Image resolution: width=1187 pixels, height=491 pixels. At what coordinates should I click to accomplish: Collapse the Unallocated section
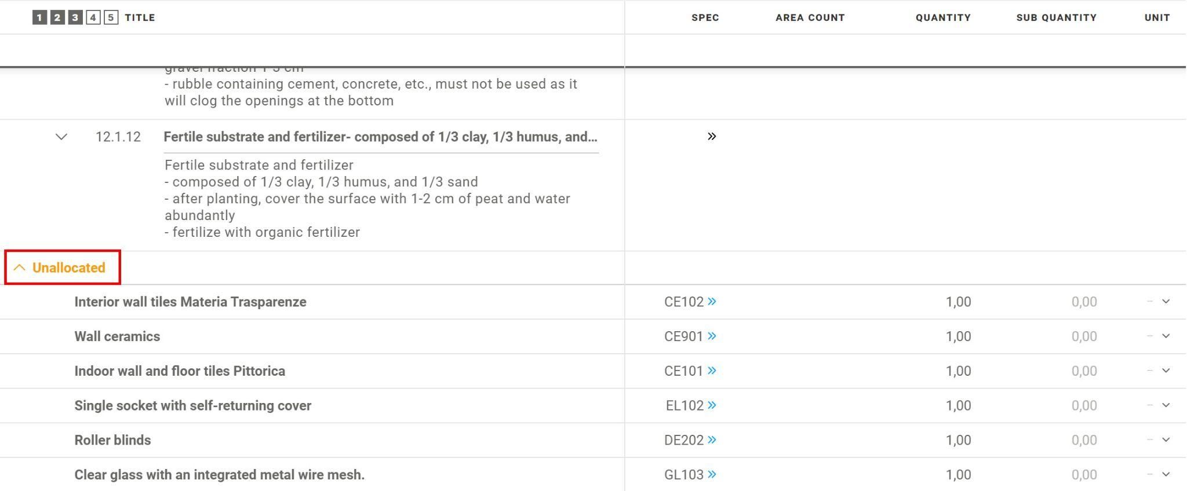click(x=19, y=268)
